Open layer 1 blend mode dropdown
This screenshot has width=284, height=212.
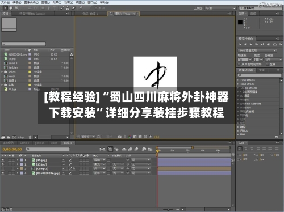pyautogui.click(x=99, y=160)
